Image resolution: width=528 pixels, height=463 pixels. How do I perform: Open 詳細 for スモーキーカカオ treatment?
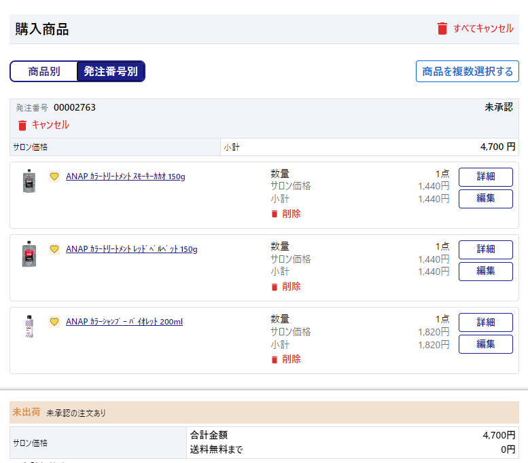486,177
